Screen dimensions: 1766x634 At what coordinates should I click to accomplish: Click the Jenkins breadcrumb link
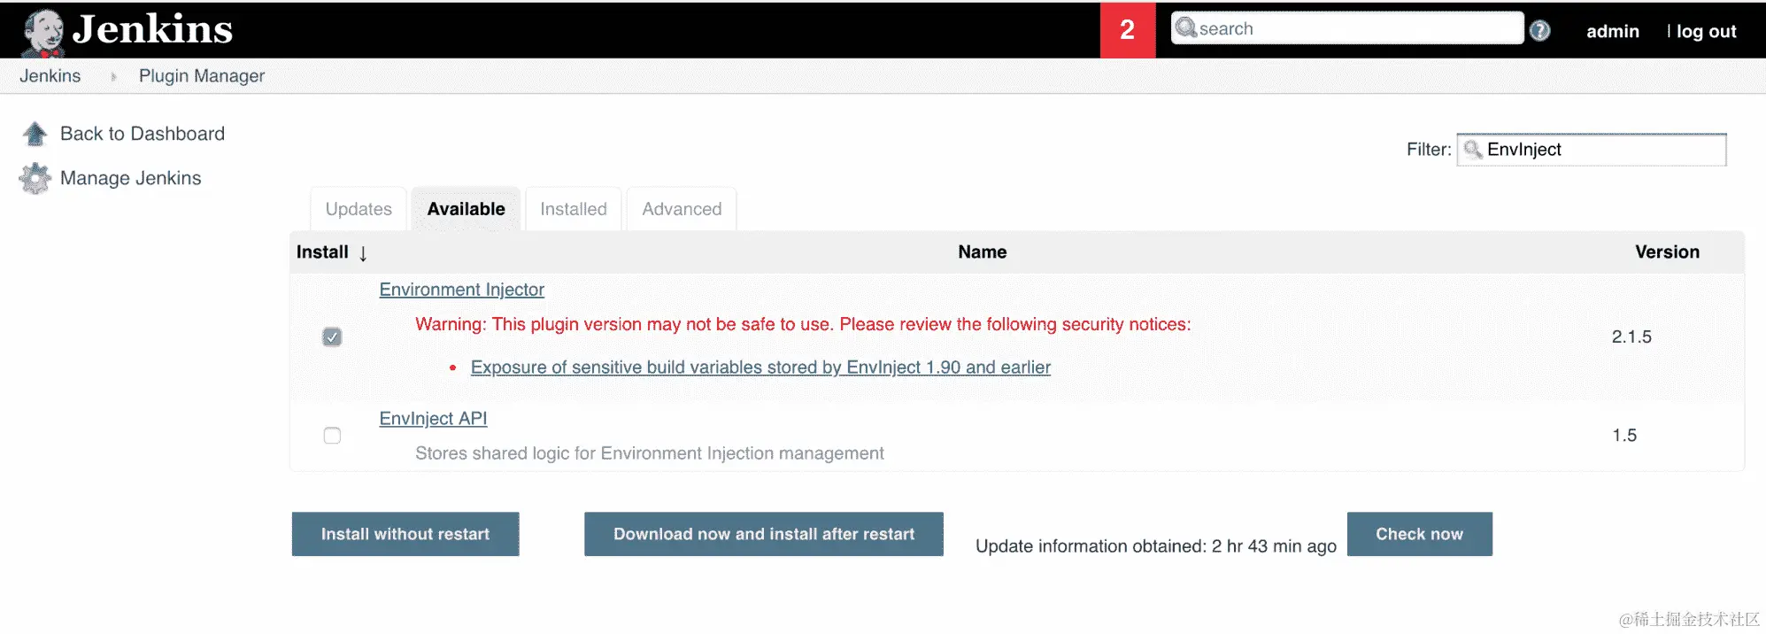click(50, 76)
